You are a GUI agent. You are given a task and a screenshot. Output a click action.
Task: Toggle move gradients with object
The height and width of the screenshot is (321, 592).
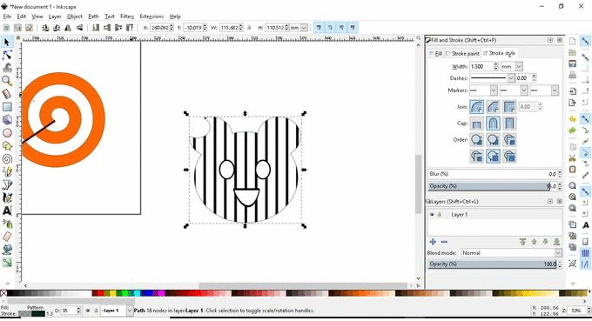(x=341, y=28)
